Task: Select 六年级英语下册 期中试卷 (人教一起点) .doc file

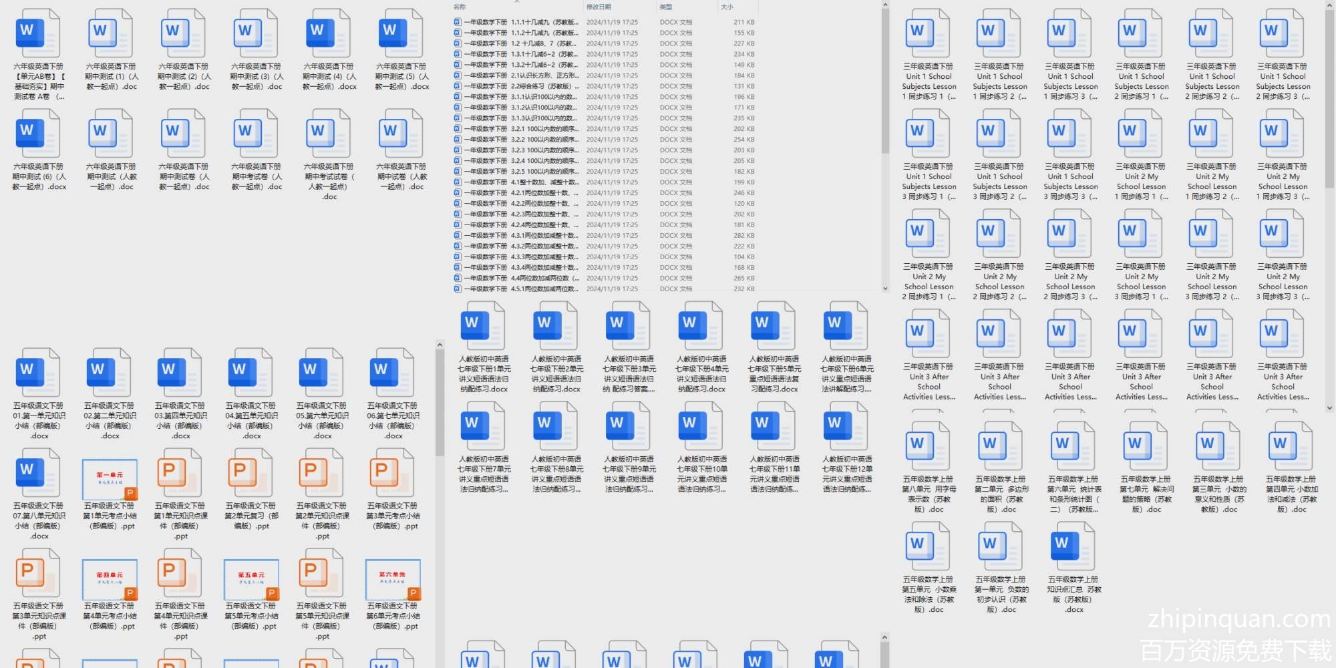Action: click(401, 150)
